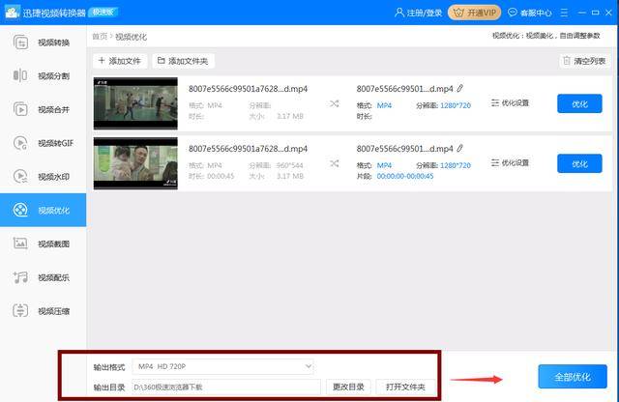This screenshot has height=402, width=619.
Task: Expand the 输出格式 MP4 HD 720P dropdown
Action: point(223,366)
